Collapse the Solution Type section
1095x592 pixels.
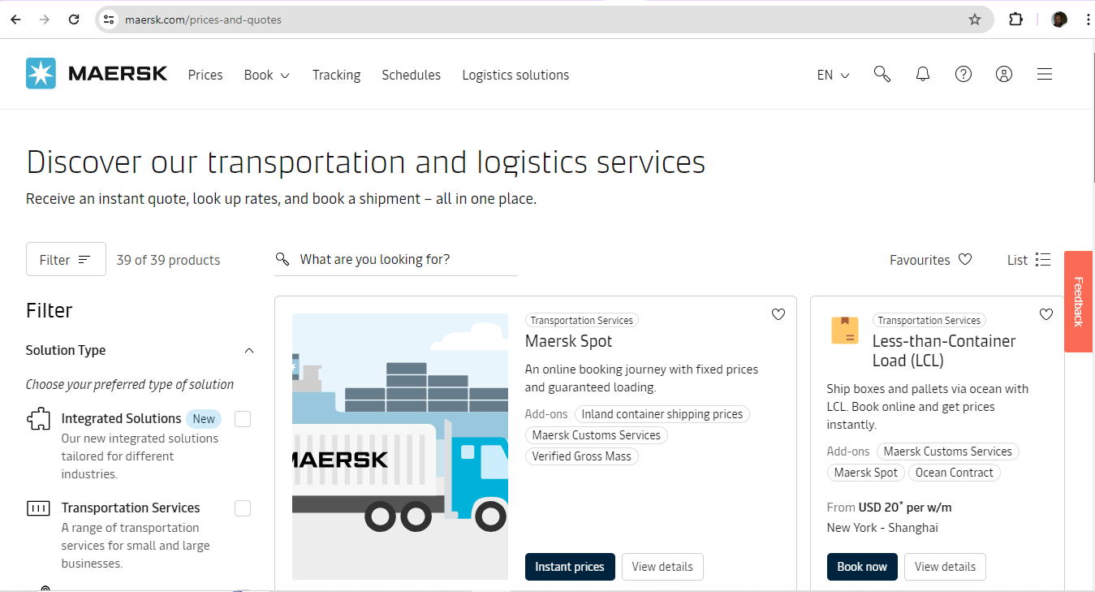pyautogui.click(x=249, y=350)
